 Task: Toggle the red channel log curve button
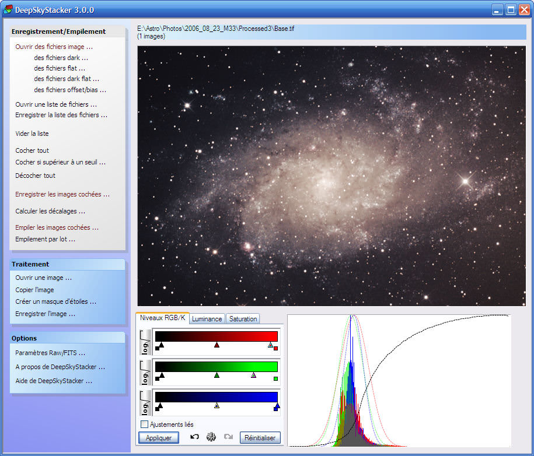coord(145,342)
